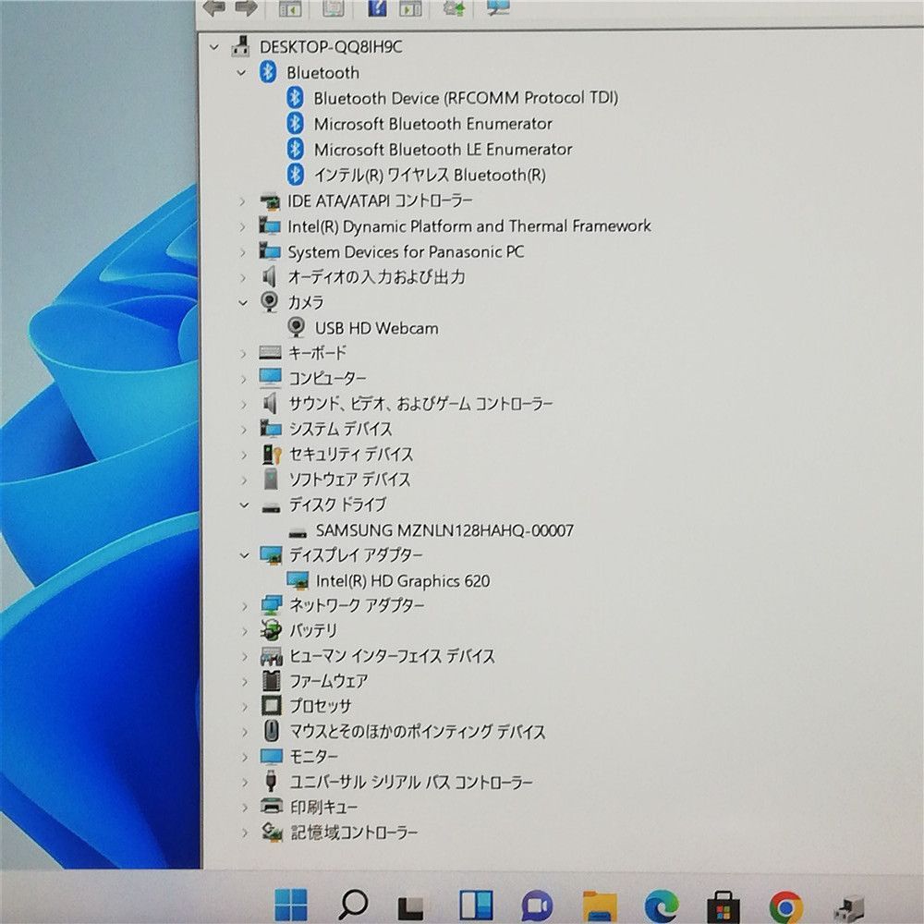Screen dimensions: 924x924
Task: Collapse the カメラ category
Action: coord(243,302)
